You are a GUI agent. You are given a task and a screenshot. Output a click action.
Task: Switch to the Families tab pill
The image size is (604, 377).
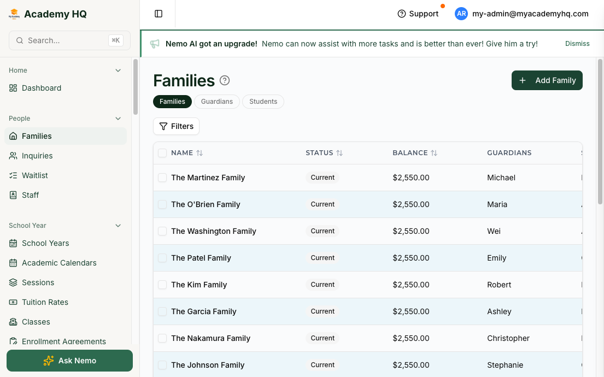coord(172,102)
